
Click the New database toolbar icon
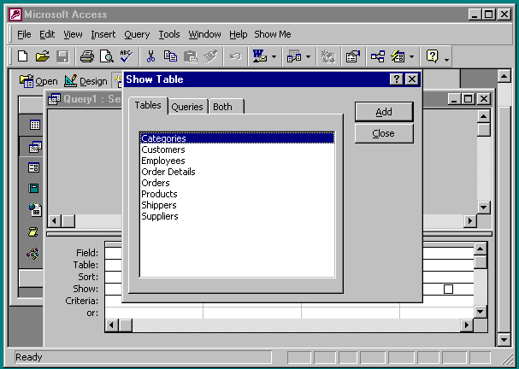(22, 56)
